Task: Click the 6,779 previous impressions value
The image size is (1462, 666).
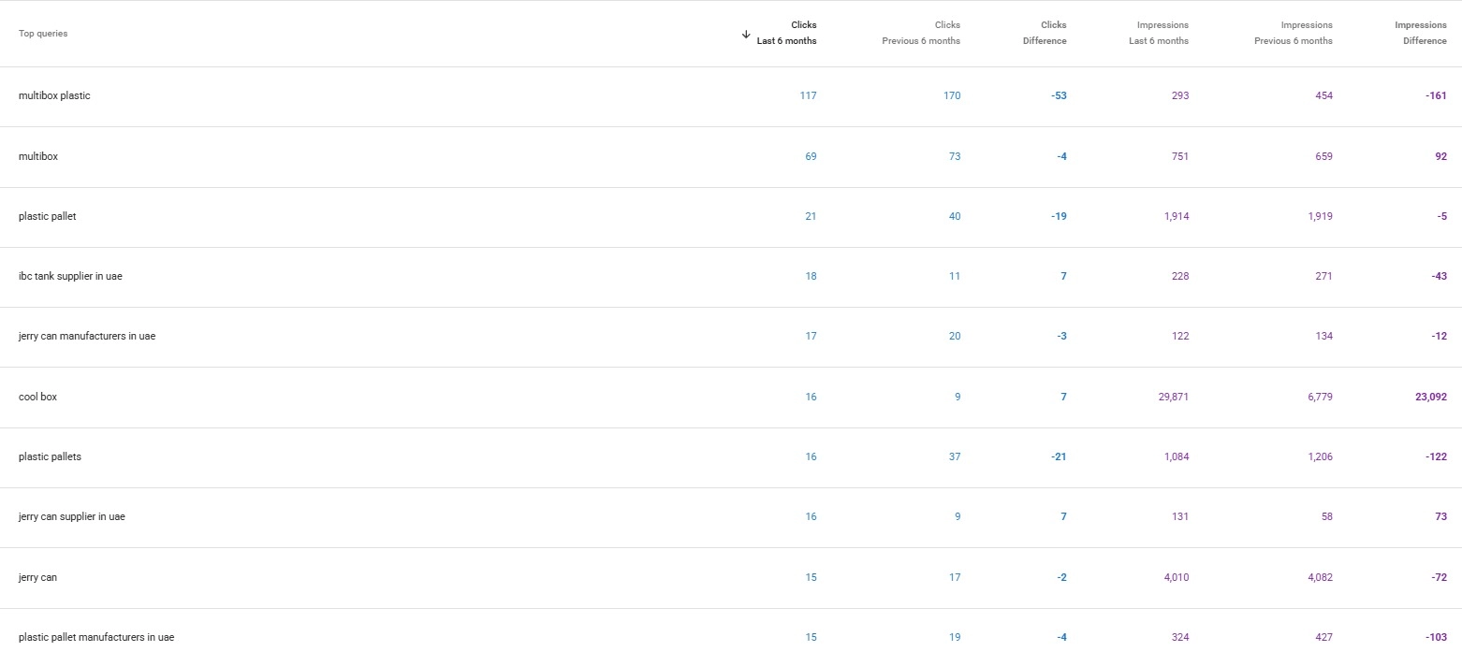Action: click(1320, 397)
